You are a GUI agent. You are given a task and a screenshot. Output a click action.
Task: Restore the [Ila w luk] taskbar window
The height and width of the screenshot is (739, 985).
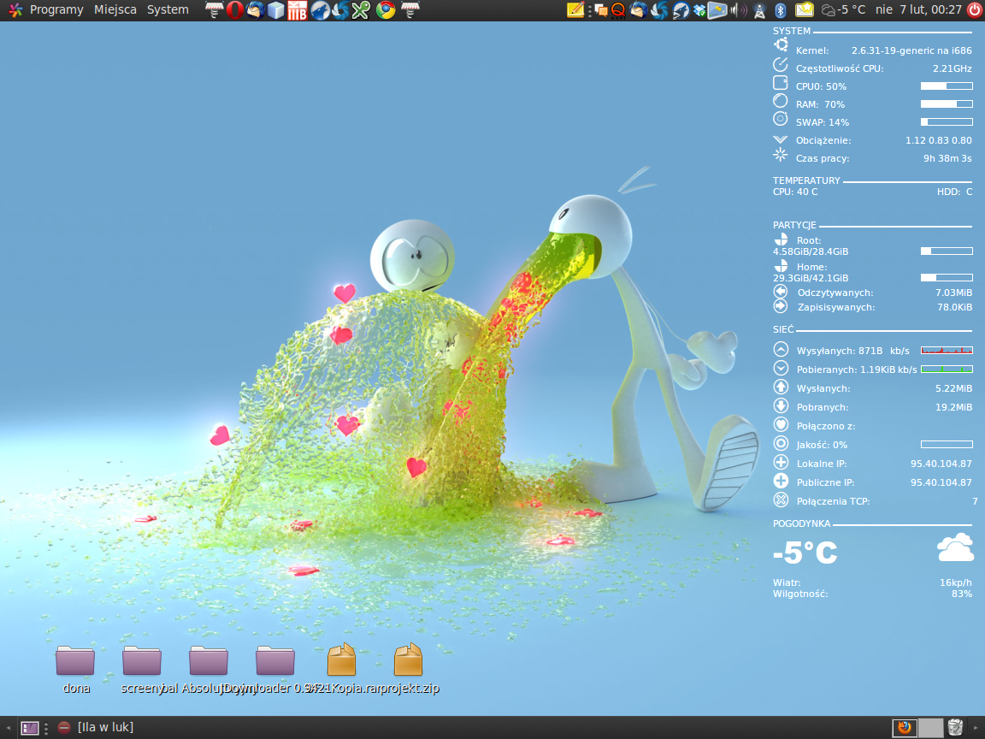pyautogui.click(x=96, y=728)
